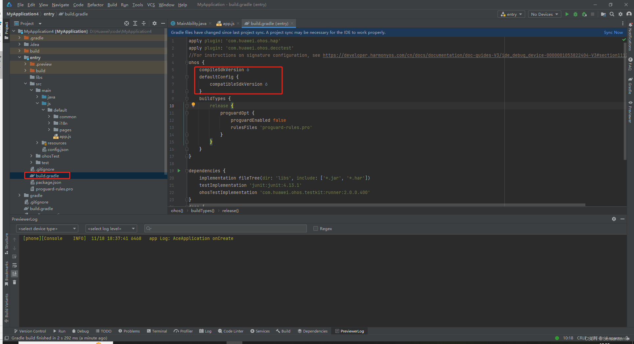Open the VCS menu
The height and width of the screenshot is (344, 634).
151,5
